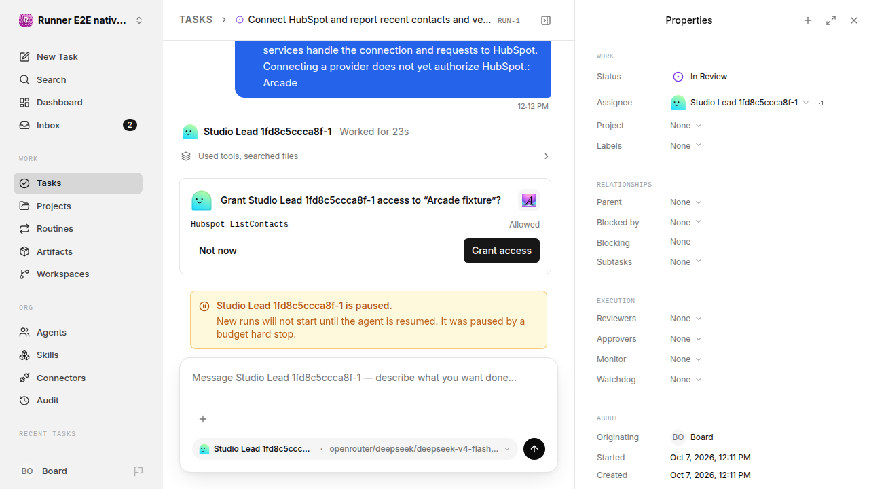
Task: Open the Labels None dropdown
Action: (686, 146)
